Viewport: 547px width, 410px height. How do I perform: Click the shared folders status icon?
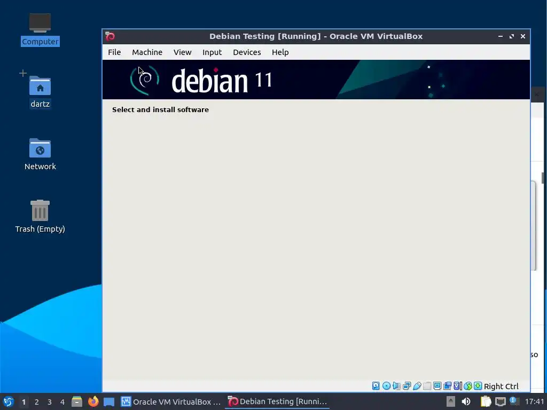pos(427,386)
